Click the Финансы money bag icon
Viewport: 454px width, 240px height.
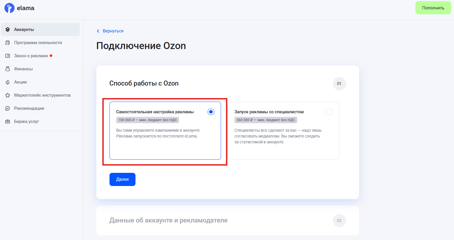(8, 69)
